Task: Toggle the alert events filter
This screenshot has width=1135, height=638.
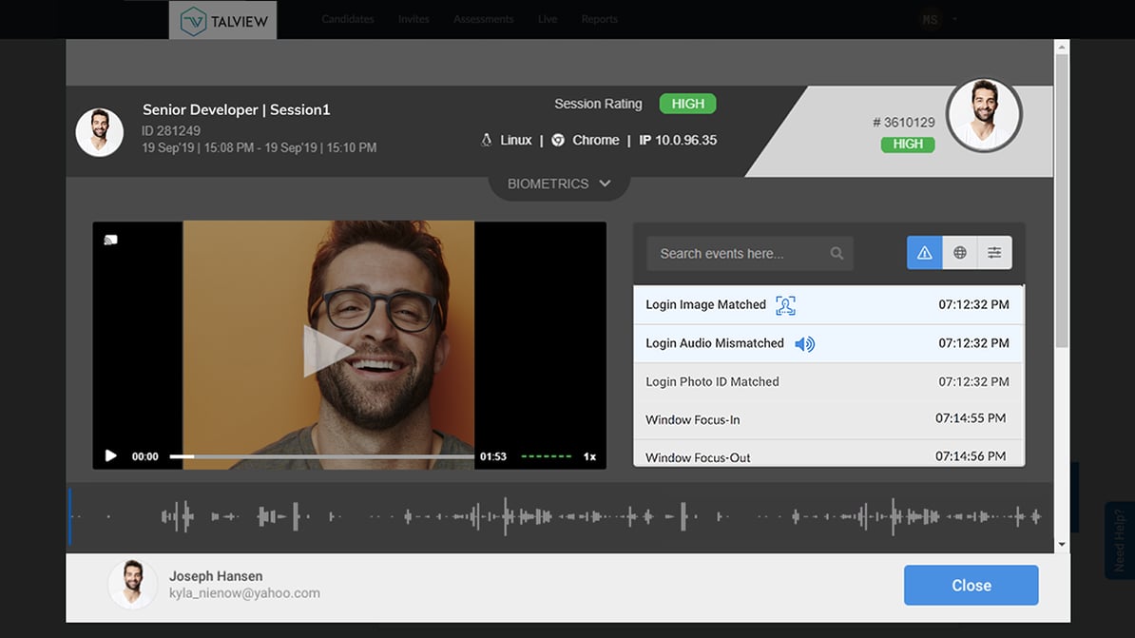Action: coord(924,253)
